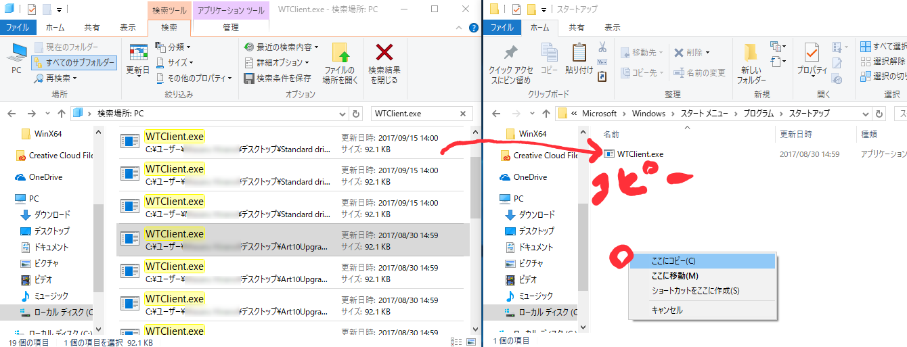Click 貼り付け icon in right ribbon
This screenshot has height=347, width=907.
point(578,60)
